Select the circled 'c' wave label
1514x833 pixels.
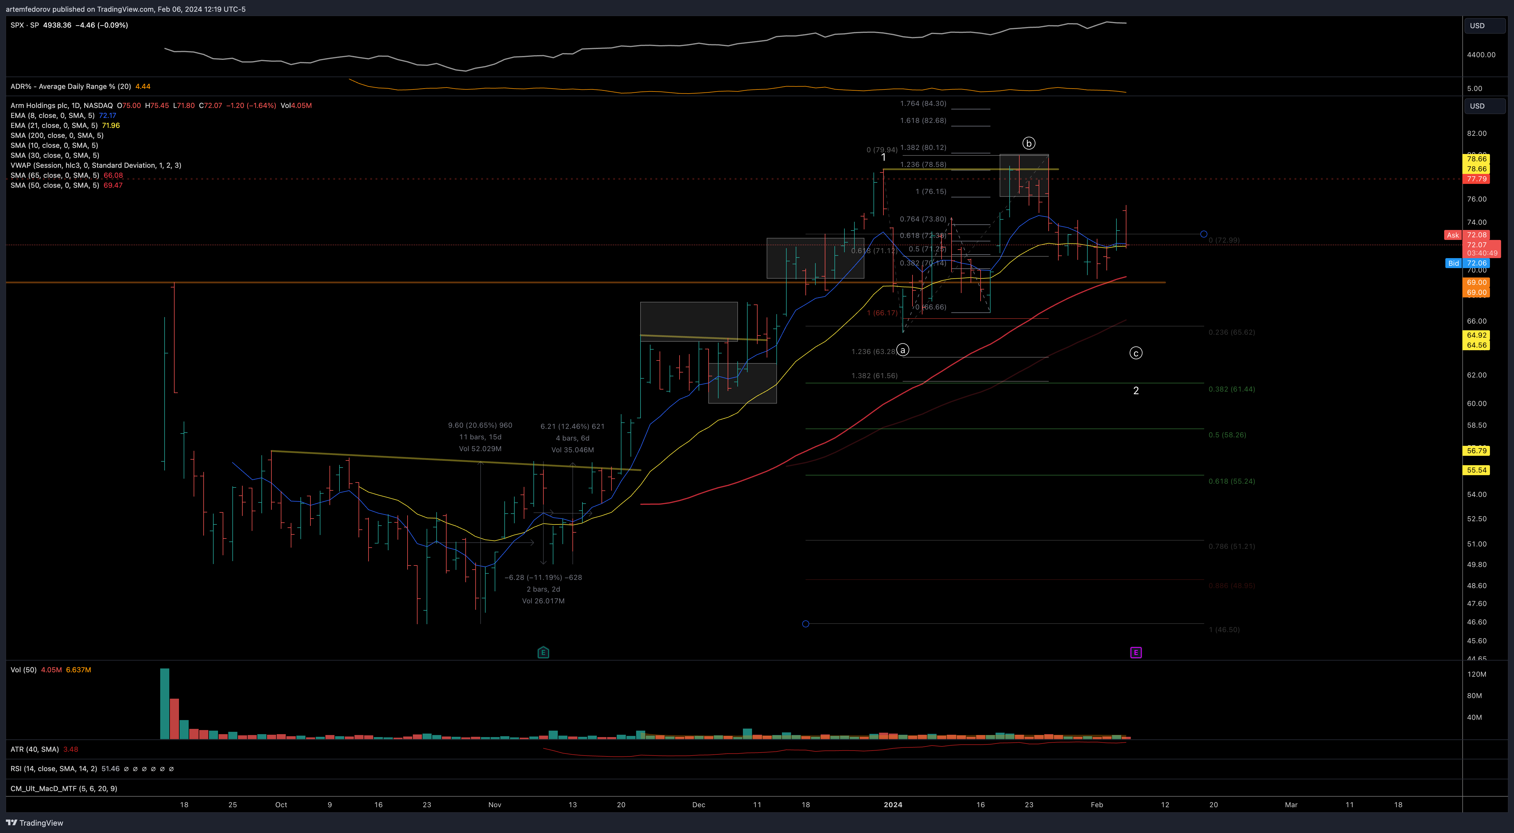click(1135, 353)
